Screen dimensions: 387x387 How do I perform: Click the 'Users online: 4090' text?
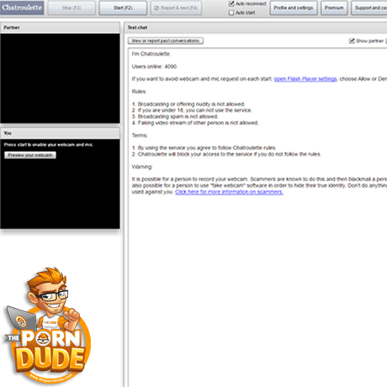155,66
